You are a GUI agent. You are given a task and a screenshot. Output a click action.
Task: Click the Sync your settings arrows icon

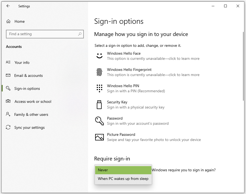pos(8,127)
